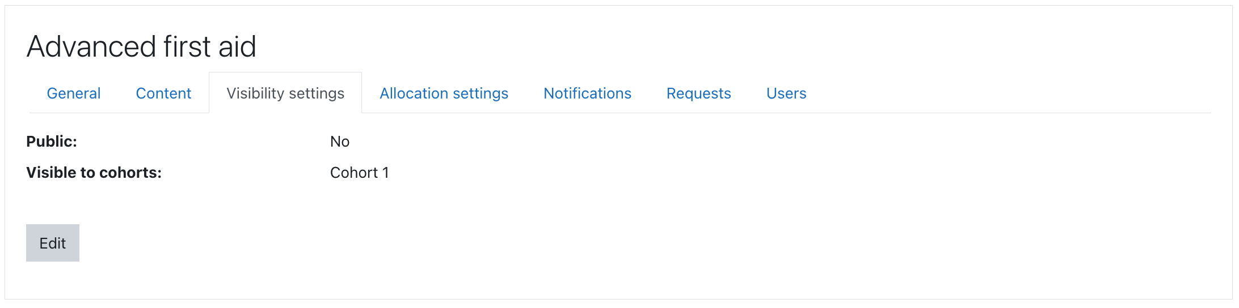View allocation settings for this program
The image size is (1239, 308).
click(x=444, y=93)
